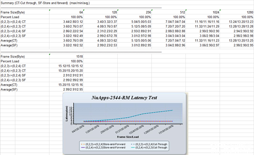
Task: Click the orange dashed Store-and-Forward legend marker
Action: click(x=83, y=144)
